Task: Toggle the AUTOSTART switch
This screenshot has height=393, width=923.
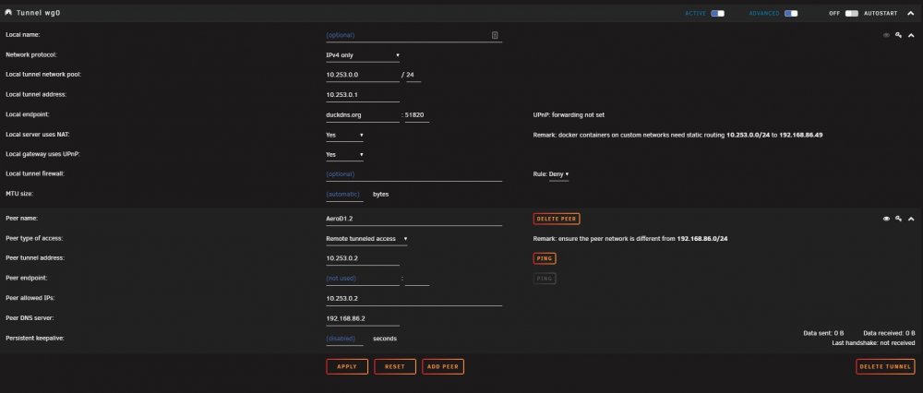Action: tap(852, 14)
